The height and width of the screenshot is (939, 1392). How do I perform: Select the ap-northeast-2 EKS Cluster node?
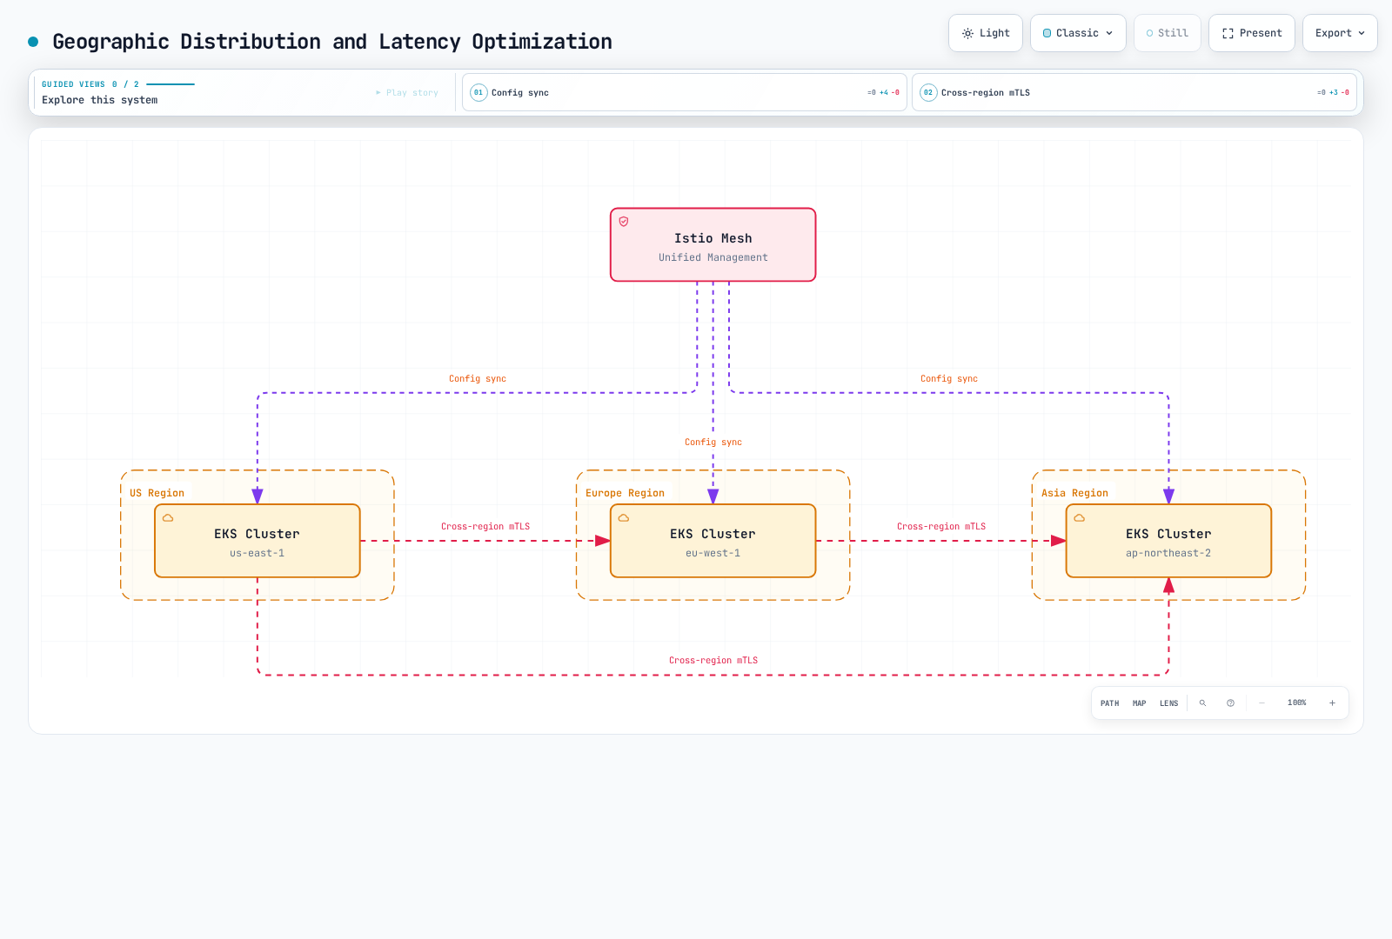[x=1168, y=541]
